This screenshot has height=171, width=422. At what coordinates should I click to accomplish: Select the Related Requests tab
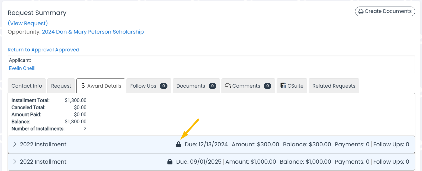pos(334,86)
